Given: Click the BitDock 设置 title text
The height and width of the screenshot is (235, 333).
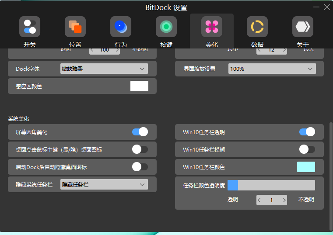Looking at the screenshot, I should (166, 7).
